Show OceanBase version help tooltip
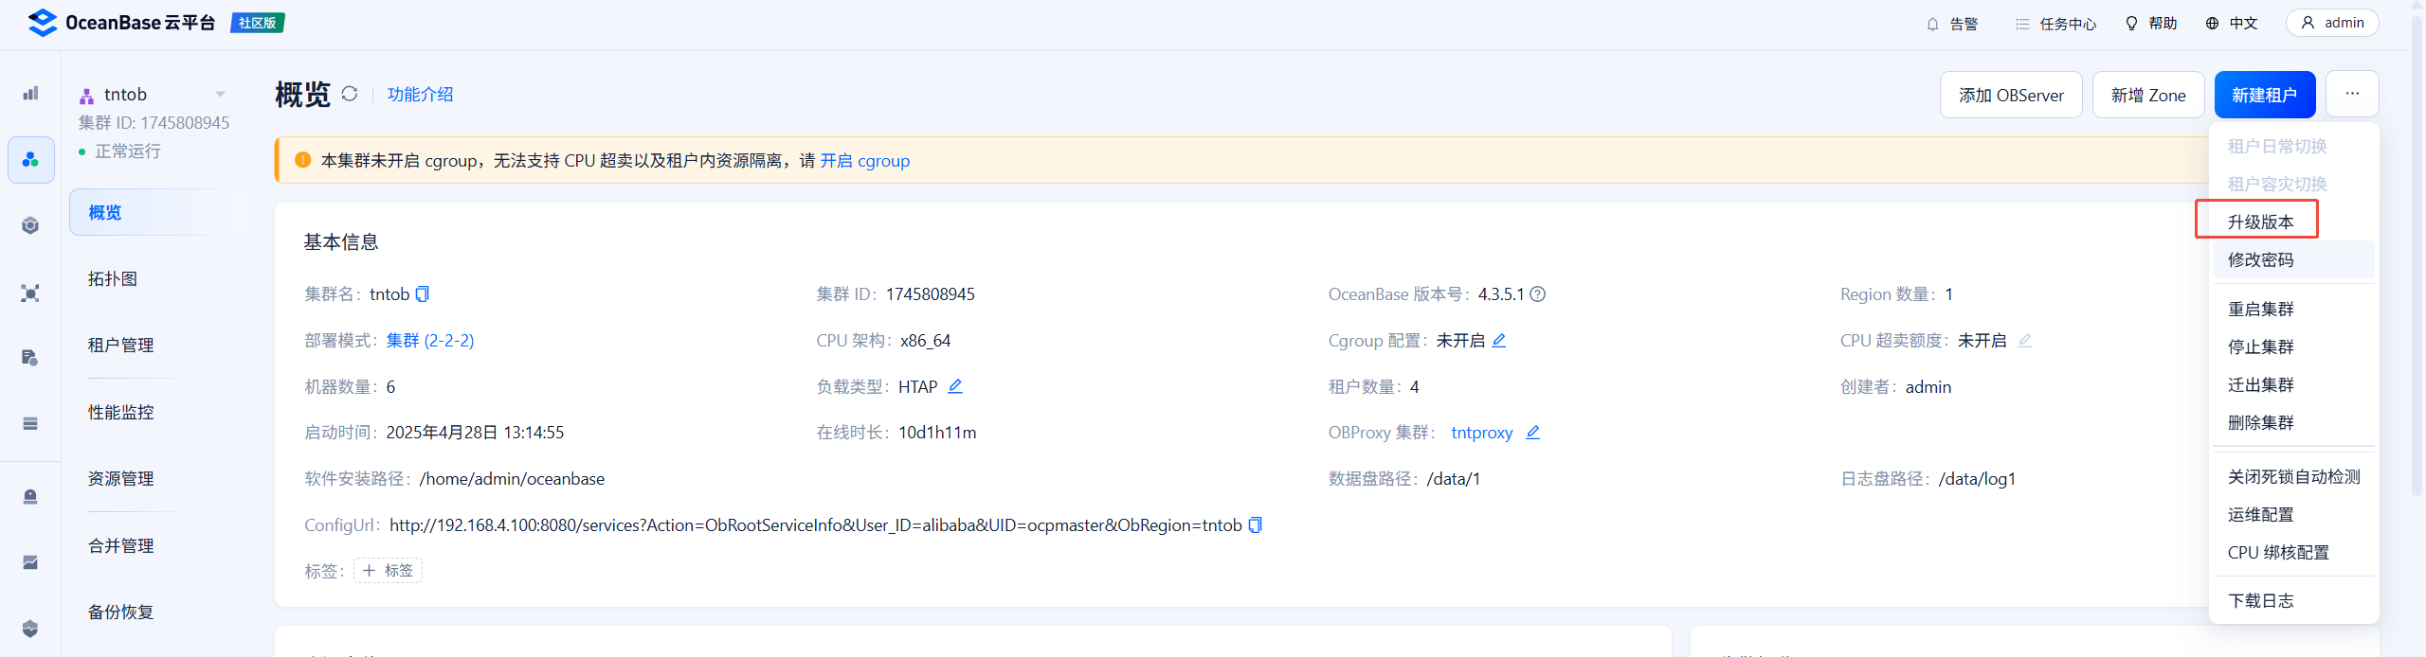The image size is (2426, 657). click(1538, 294)
